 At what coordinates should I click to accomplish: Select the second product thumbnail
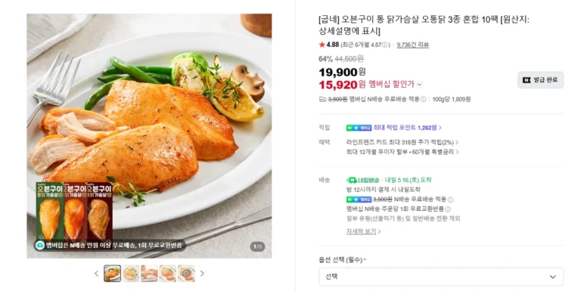pos(131,274)
